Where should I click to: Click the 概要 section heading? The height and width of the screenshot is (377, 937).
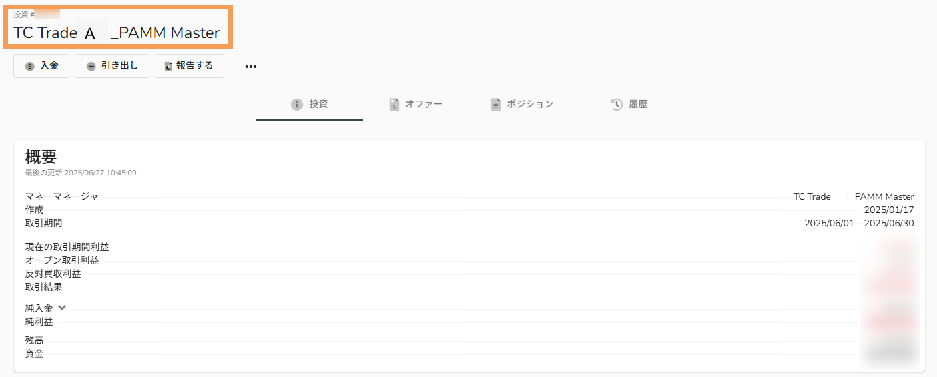click(x=41, y=157)
